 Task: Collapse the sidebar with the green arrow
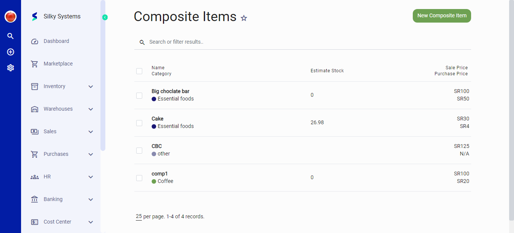(x=105, y=17)
